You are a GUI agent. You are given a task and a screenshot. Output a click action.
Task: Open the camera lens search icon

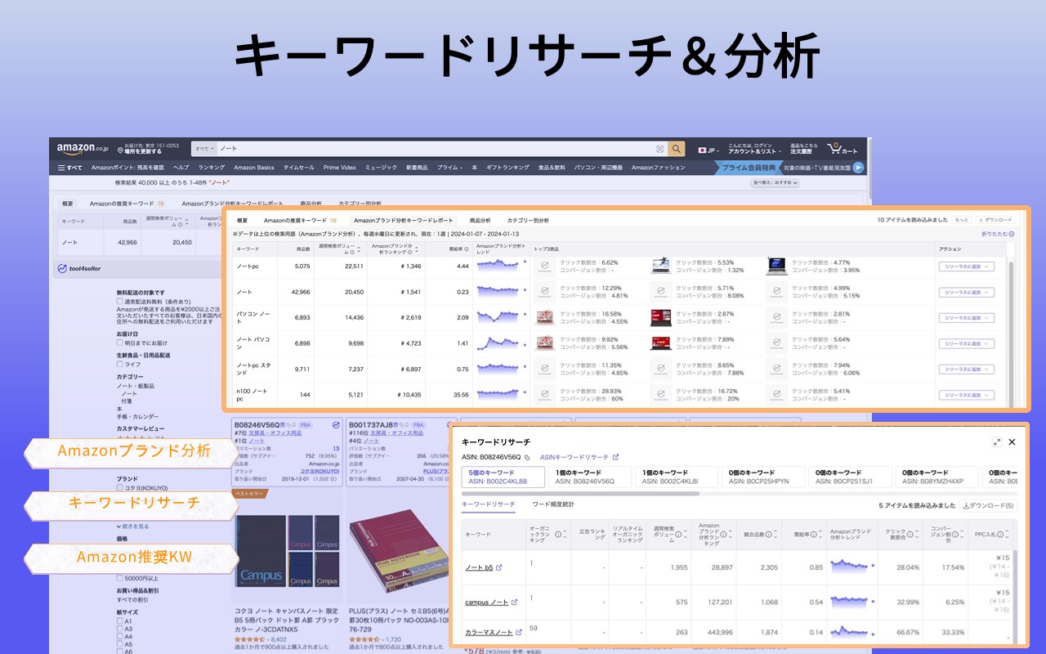pyautogui.click(x=659, y=149)
